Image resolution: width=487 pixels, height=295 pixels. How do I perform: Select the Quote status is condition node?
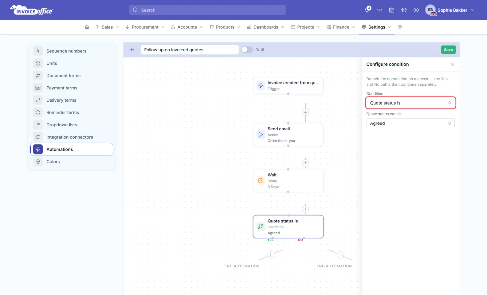[288, 227]
